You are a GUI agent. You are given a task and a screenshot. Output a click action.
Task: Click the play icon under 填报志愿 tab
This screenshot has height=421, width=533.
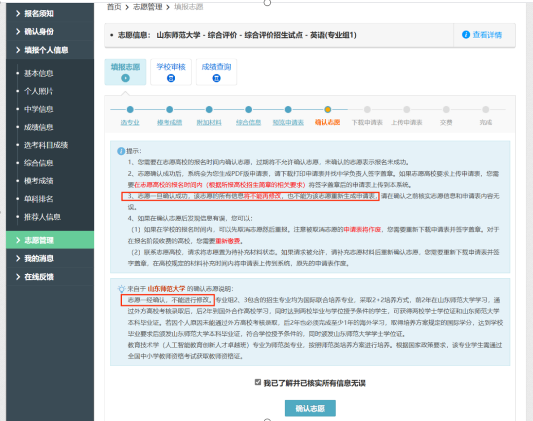125,78
